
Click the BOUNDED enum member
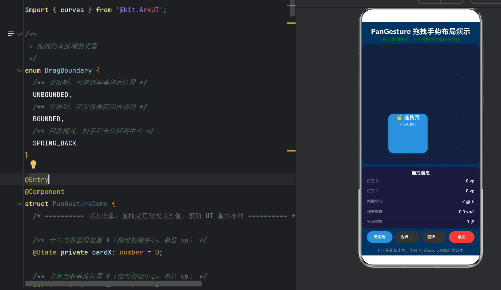coord(47,119)
